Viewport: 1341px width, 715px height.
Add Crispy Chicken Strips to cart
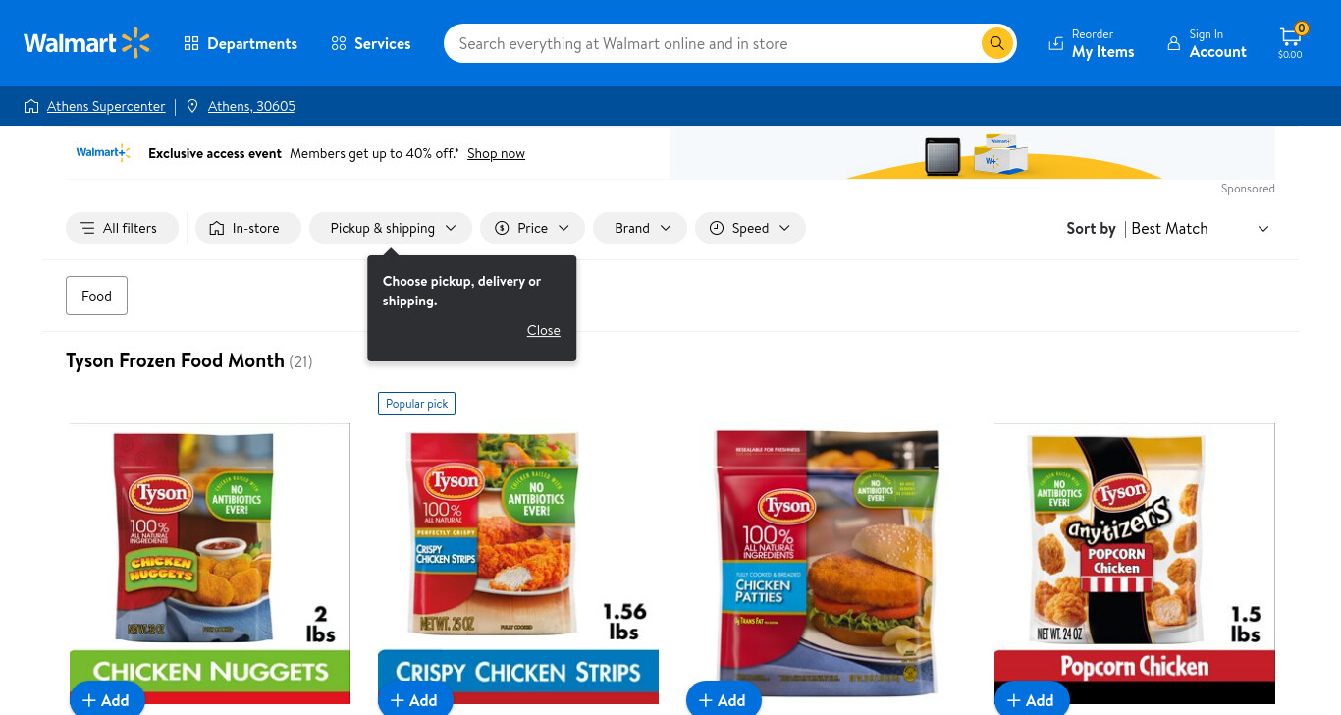415,699
